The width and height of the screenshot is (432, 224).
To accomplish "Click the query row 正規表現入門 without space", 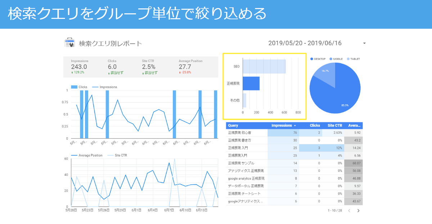I will click(294, 156).
